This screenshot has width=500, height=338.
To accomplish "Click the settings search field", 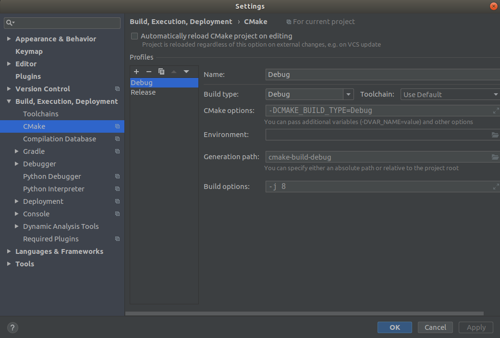I will (x=62, y=23).
